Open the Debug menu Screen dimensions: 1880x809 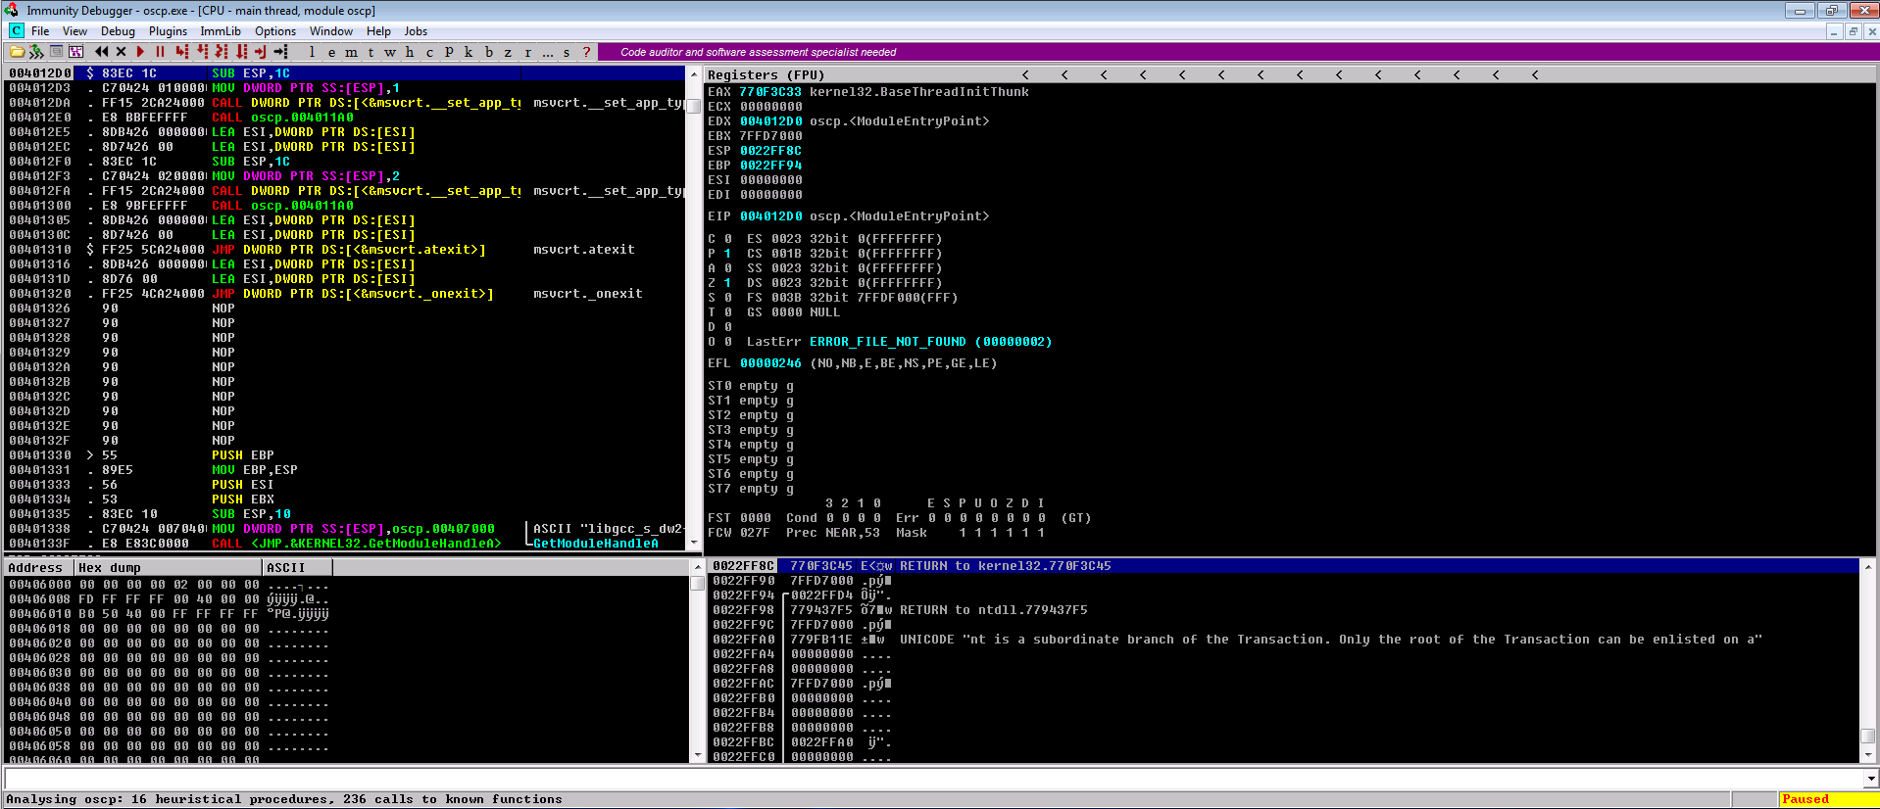pyautogui.click(x=118, y=31)
